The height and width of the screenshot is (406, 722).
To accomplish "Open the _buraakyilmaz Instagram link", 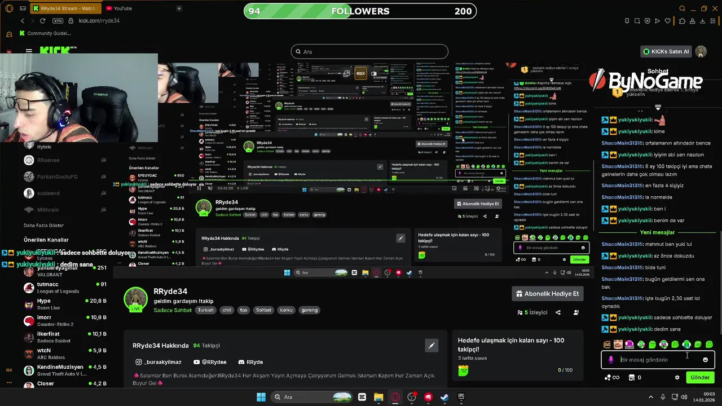I will [159, 362].
